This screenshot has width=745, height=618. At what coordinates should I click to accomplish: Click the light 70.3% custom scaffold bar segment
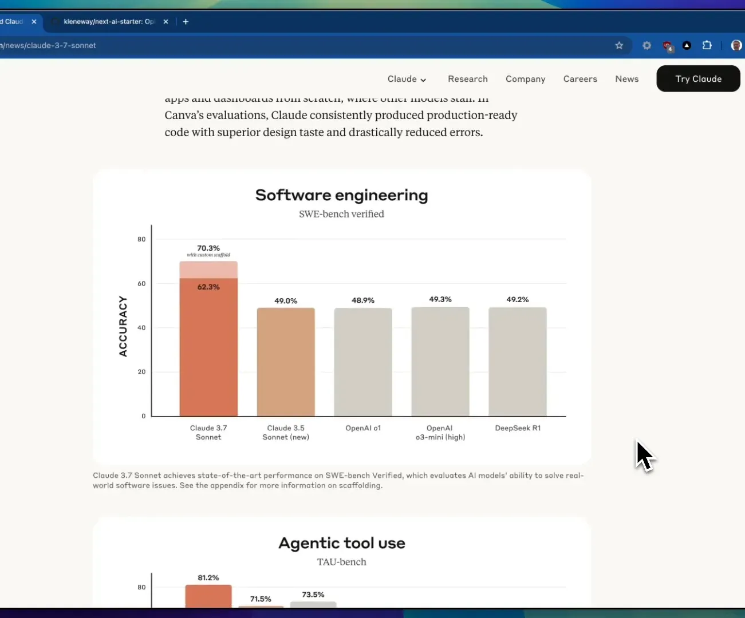click(x=208, y=270)
